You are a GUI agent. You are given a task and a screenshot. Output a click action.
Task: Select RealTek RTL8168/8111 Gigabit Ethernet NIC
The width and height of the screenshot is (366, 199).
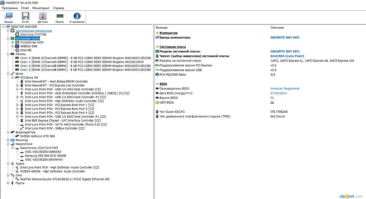(x=65, y=179)
